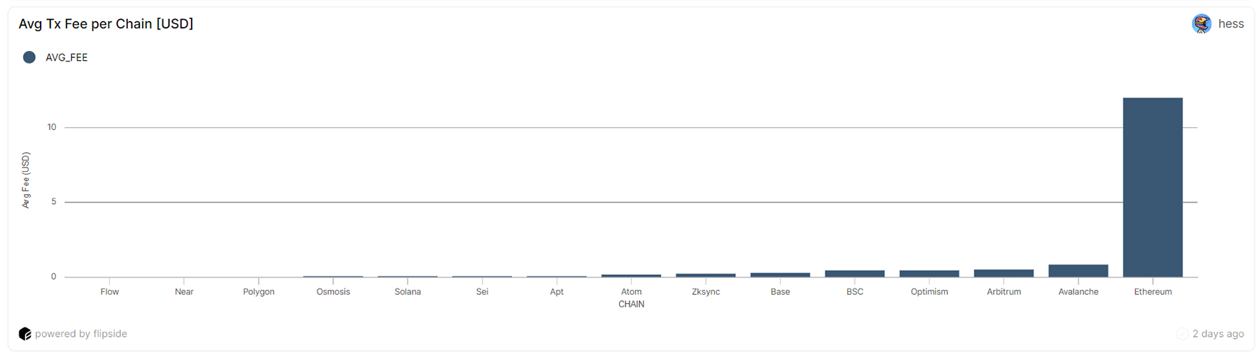The image size is (1259, 352).
Task: Click the flipside logo icon
Action: pyautogui.click(x=25, y=334)
